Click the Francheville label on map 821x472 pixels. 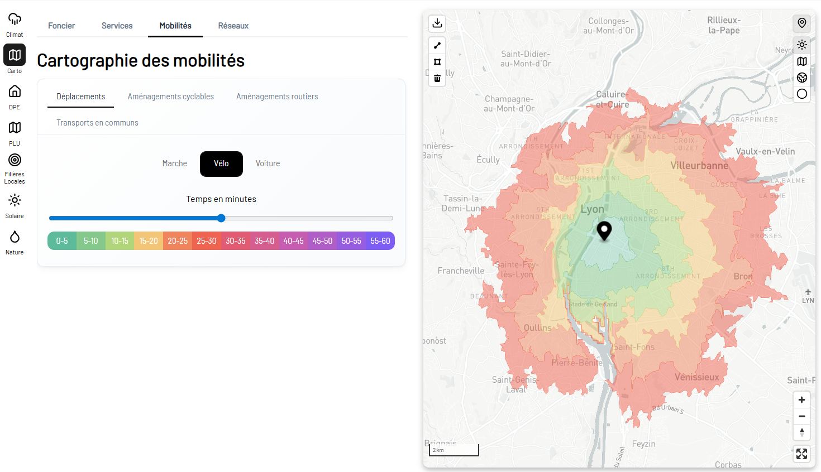click(461, 271)
